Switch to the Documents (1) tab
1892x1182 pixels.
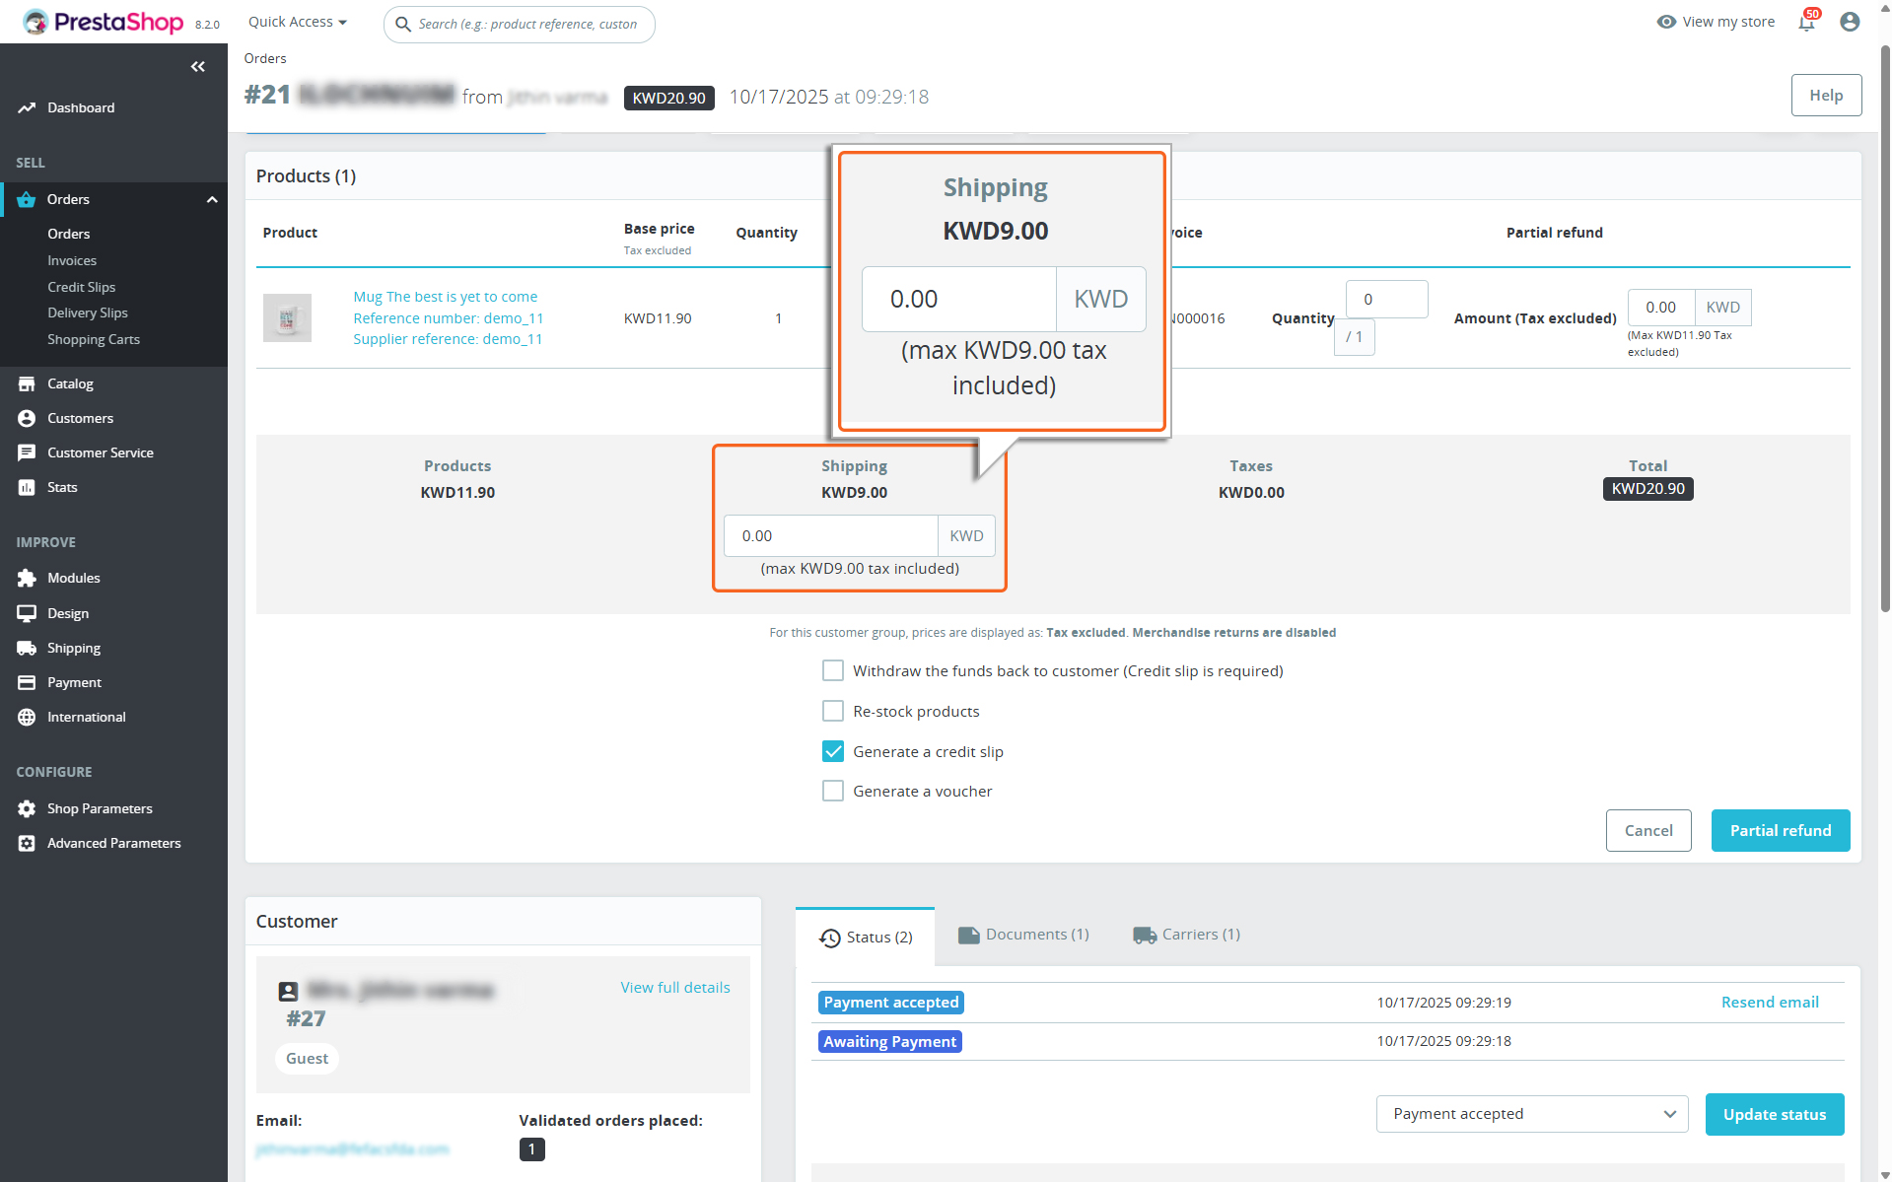(x=1023, y=935)
